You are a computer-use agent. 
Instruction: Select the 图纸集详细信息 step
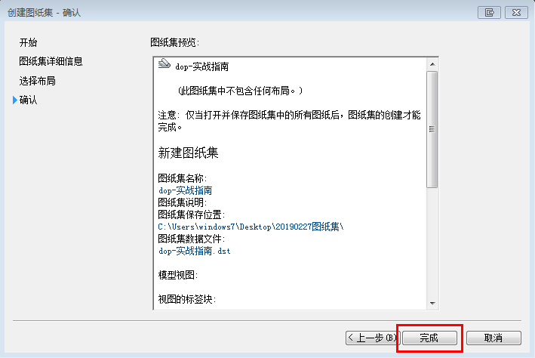coord(51,61)
